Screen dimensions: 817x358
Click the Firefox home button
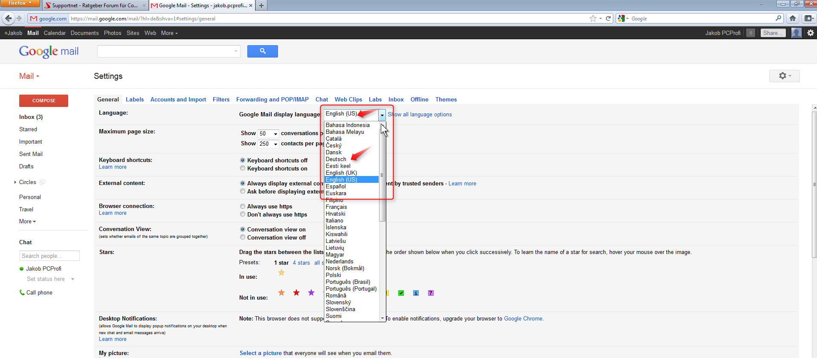[x=792, y=18]
